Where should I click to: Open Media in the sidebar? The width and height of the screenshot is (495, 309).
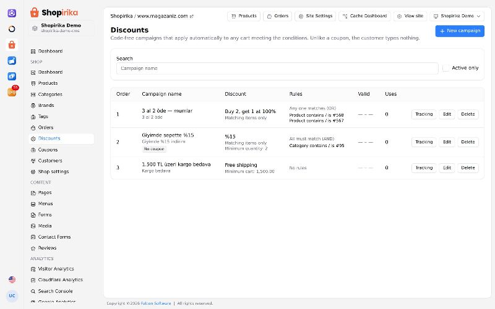(61, 226)
